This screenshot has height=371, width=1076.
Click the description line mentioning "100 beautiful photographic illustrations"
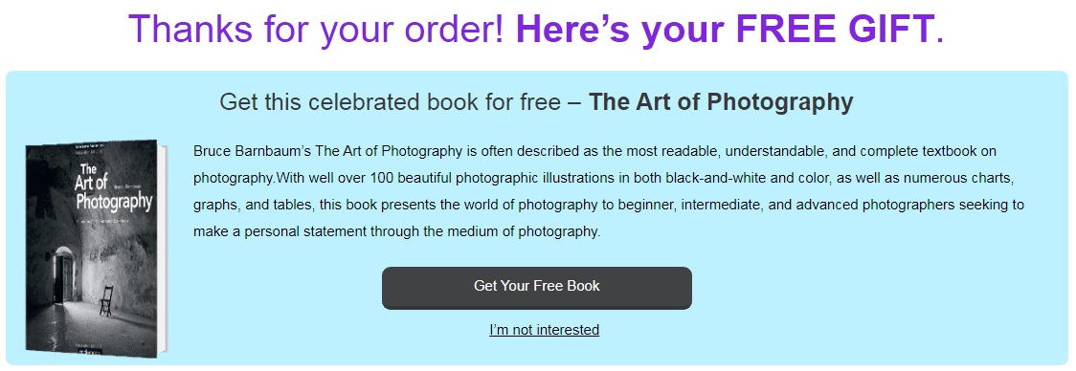click(x=602, y=178)
